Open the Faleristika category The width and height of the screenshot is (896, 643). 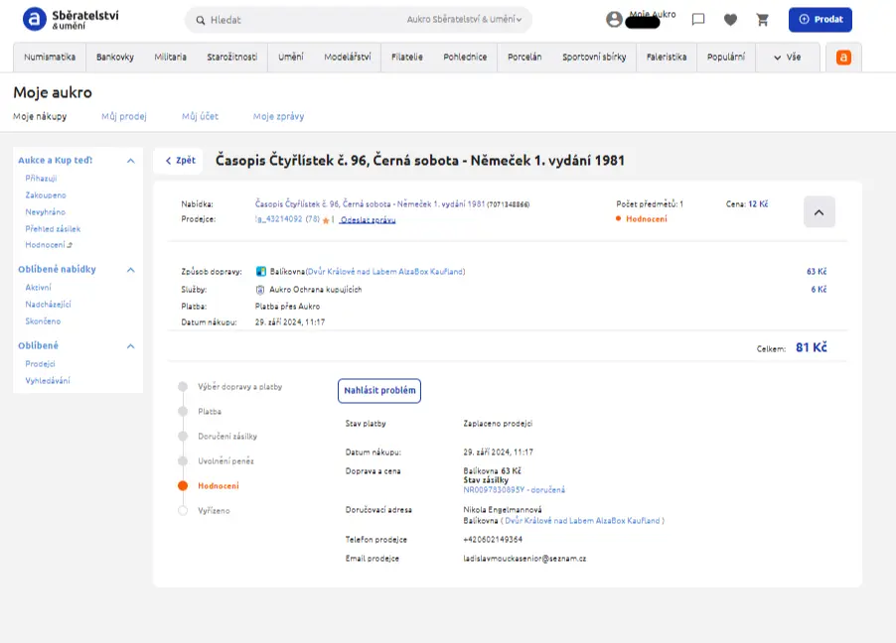pyautogui.click(x=667, y=58)
